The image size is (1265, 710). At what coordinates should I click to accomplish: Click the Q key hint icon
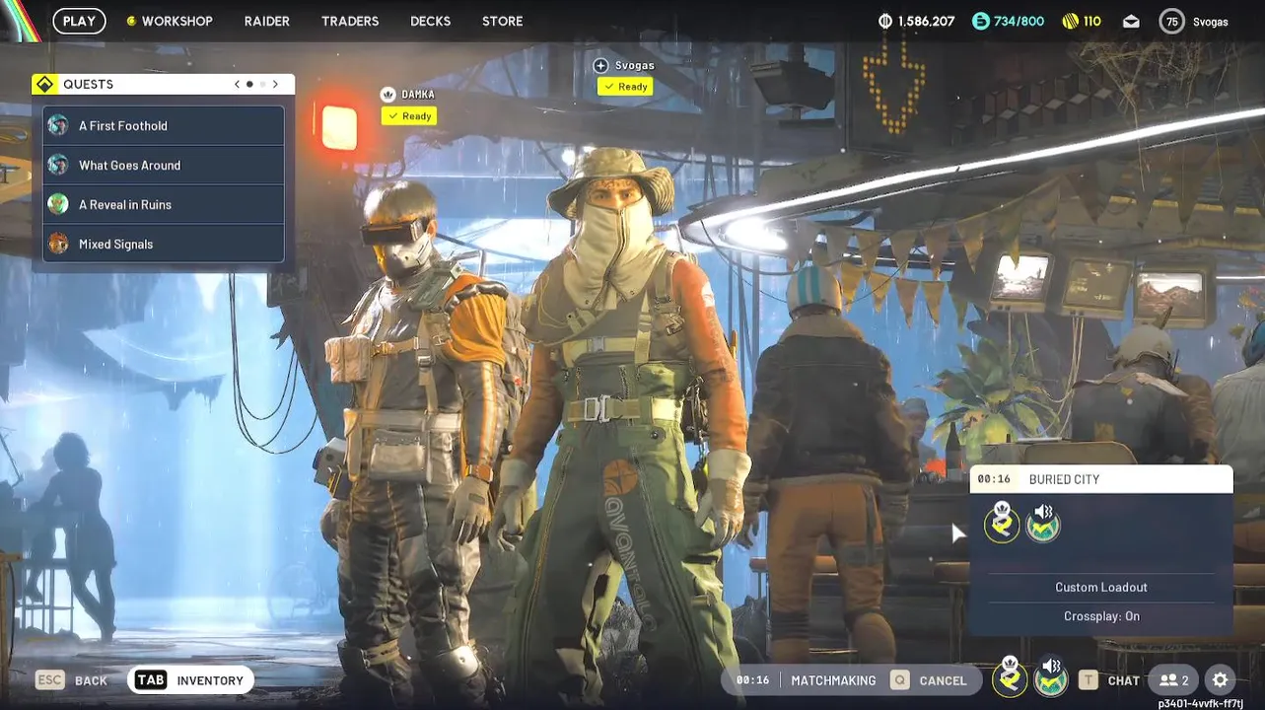click(x=899, y=680)
